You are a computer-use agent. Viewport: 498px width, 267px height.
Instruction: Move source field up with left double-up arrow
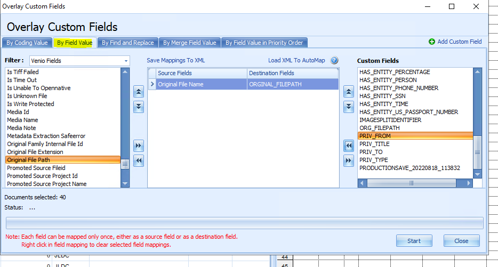click(139, 92)
